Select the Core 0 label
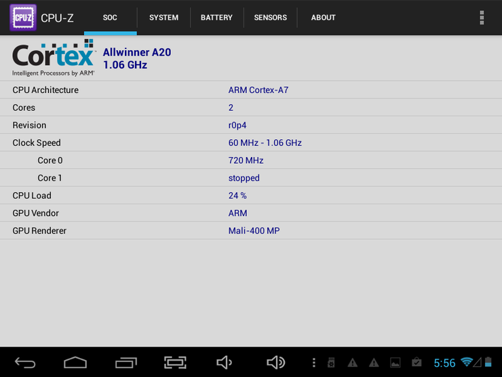 point(50,160)
